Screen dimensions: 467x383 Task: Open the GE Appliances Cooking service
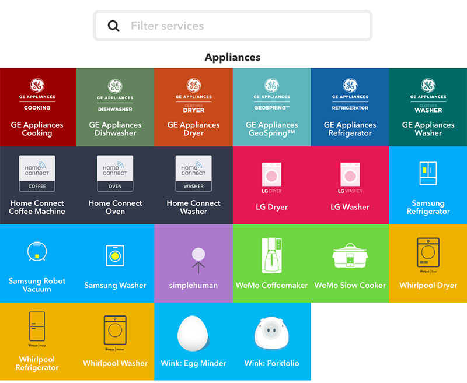(38, 107)
